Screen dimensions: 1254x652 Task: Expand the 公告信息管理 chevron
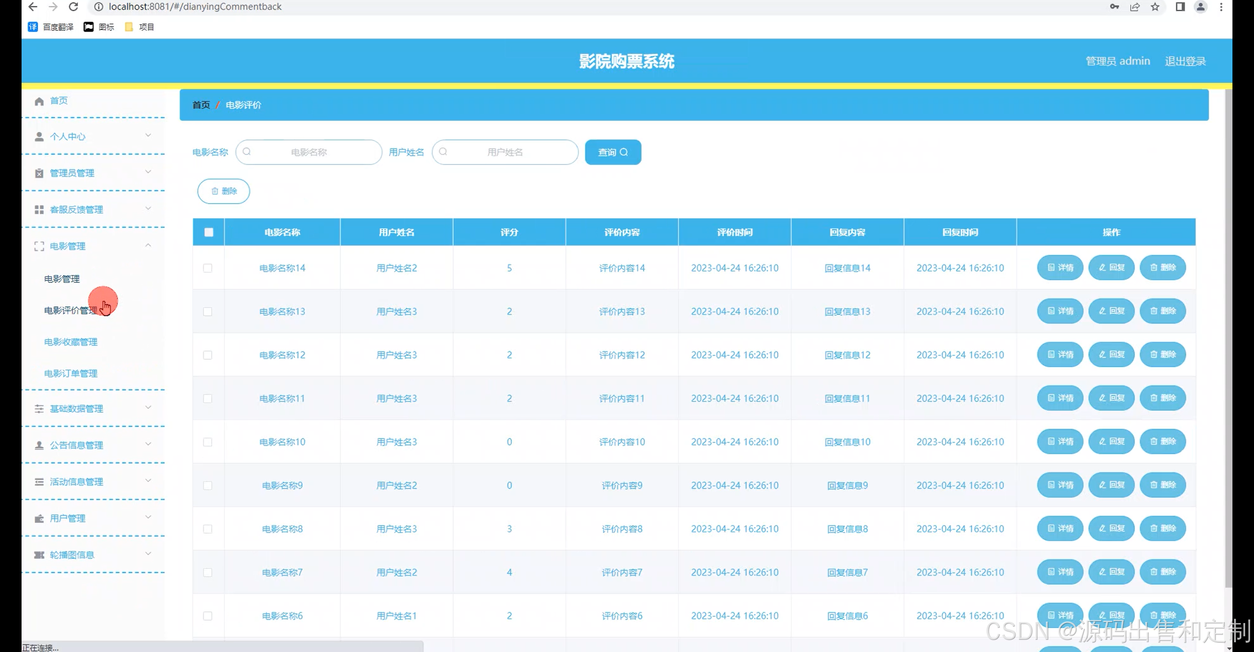click(x=148, y=444)
